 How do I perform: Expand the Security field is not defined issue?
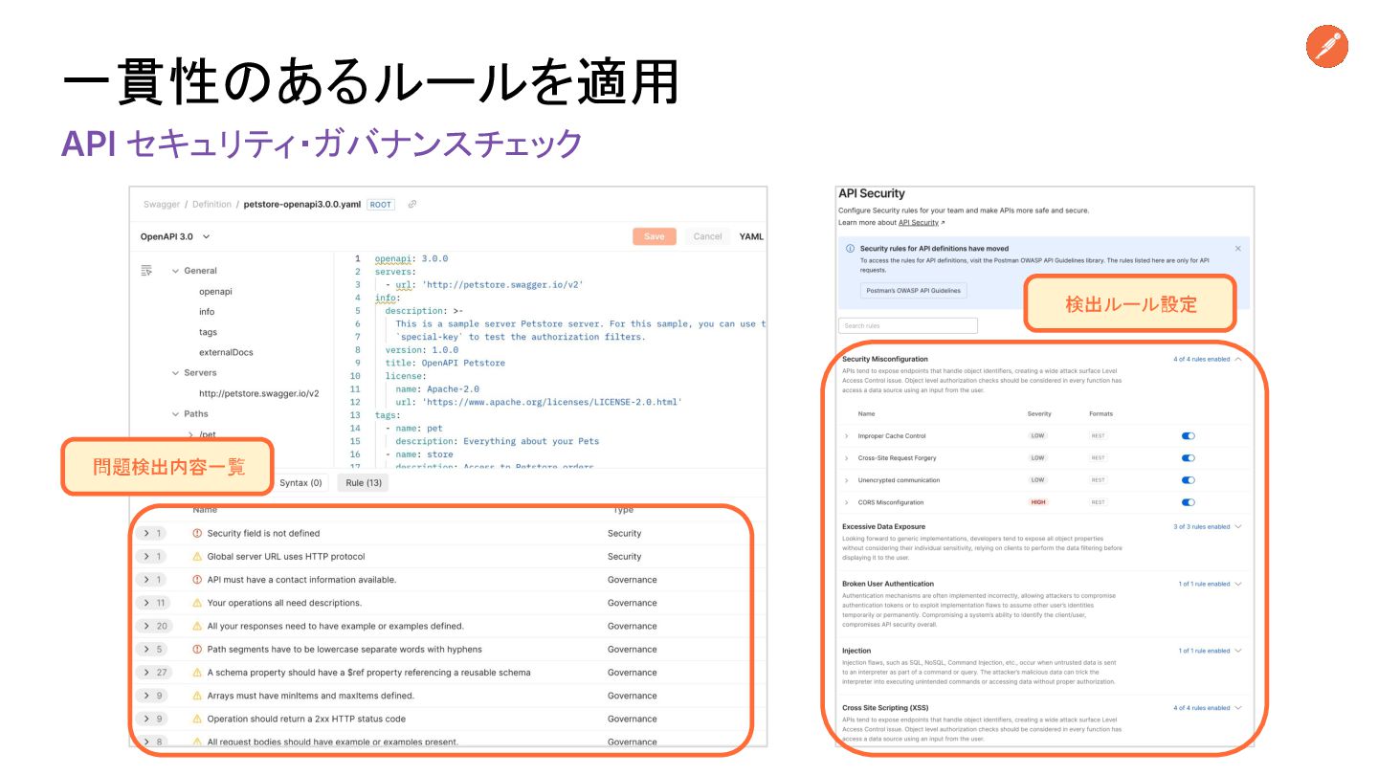click(152, 533)
